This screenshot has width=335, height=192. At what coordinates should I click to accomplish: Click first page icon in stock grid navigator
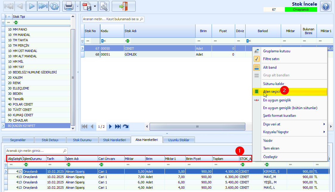tap(84, 127)
